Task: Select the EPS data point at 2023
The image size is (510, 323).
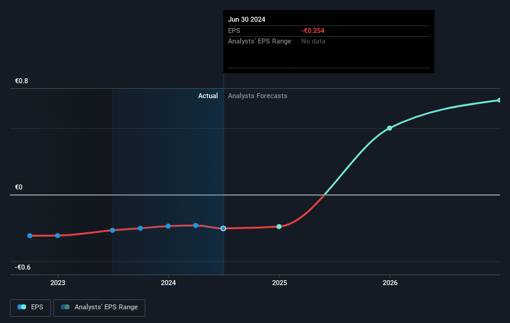Action: (58, 235)
